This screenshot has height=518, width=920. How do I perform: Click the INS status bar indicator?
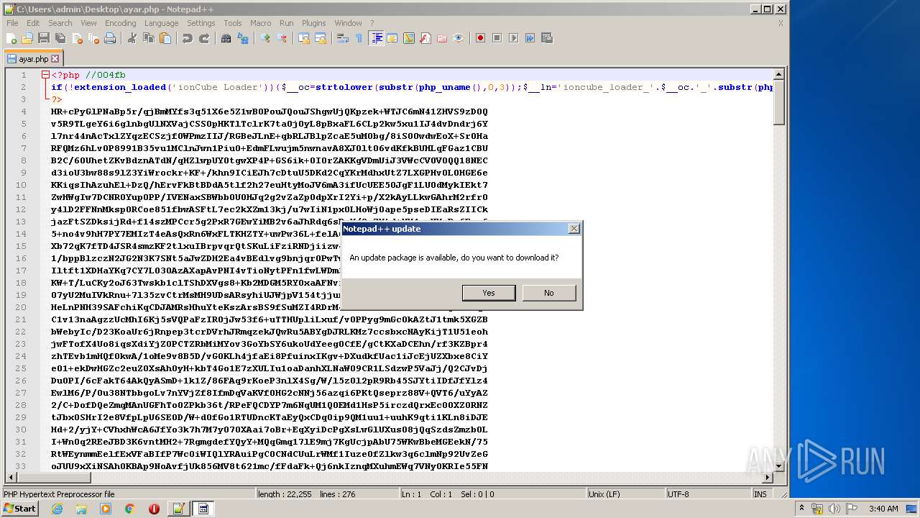pyautogui.click(x=760, y=494)
